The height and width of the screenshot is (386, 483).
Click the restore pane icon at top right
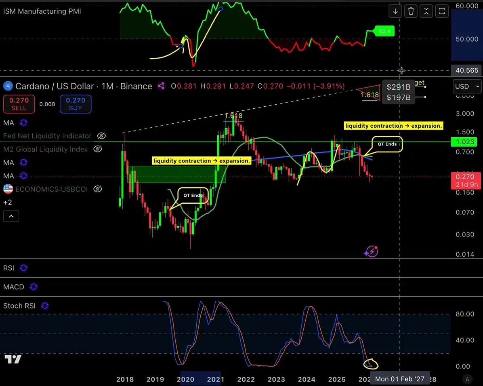point(442,11)
